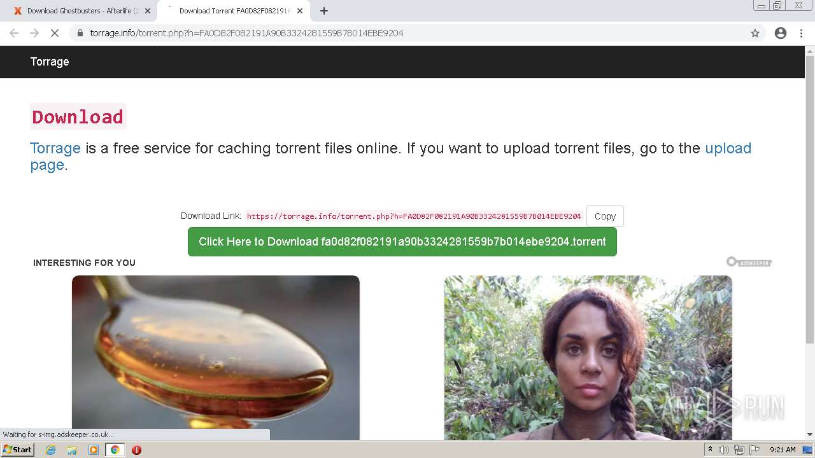Open the Chrome profile avatar icon
The height and width of the screenshot is (458, 815).
pyautogui.click(x=781, y=33)
